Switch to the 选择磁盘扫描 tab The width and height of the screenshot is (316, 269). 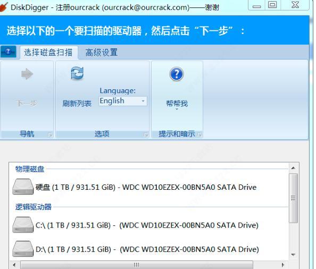coord(48,52)
